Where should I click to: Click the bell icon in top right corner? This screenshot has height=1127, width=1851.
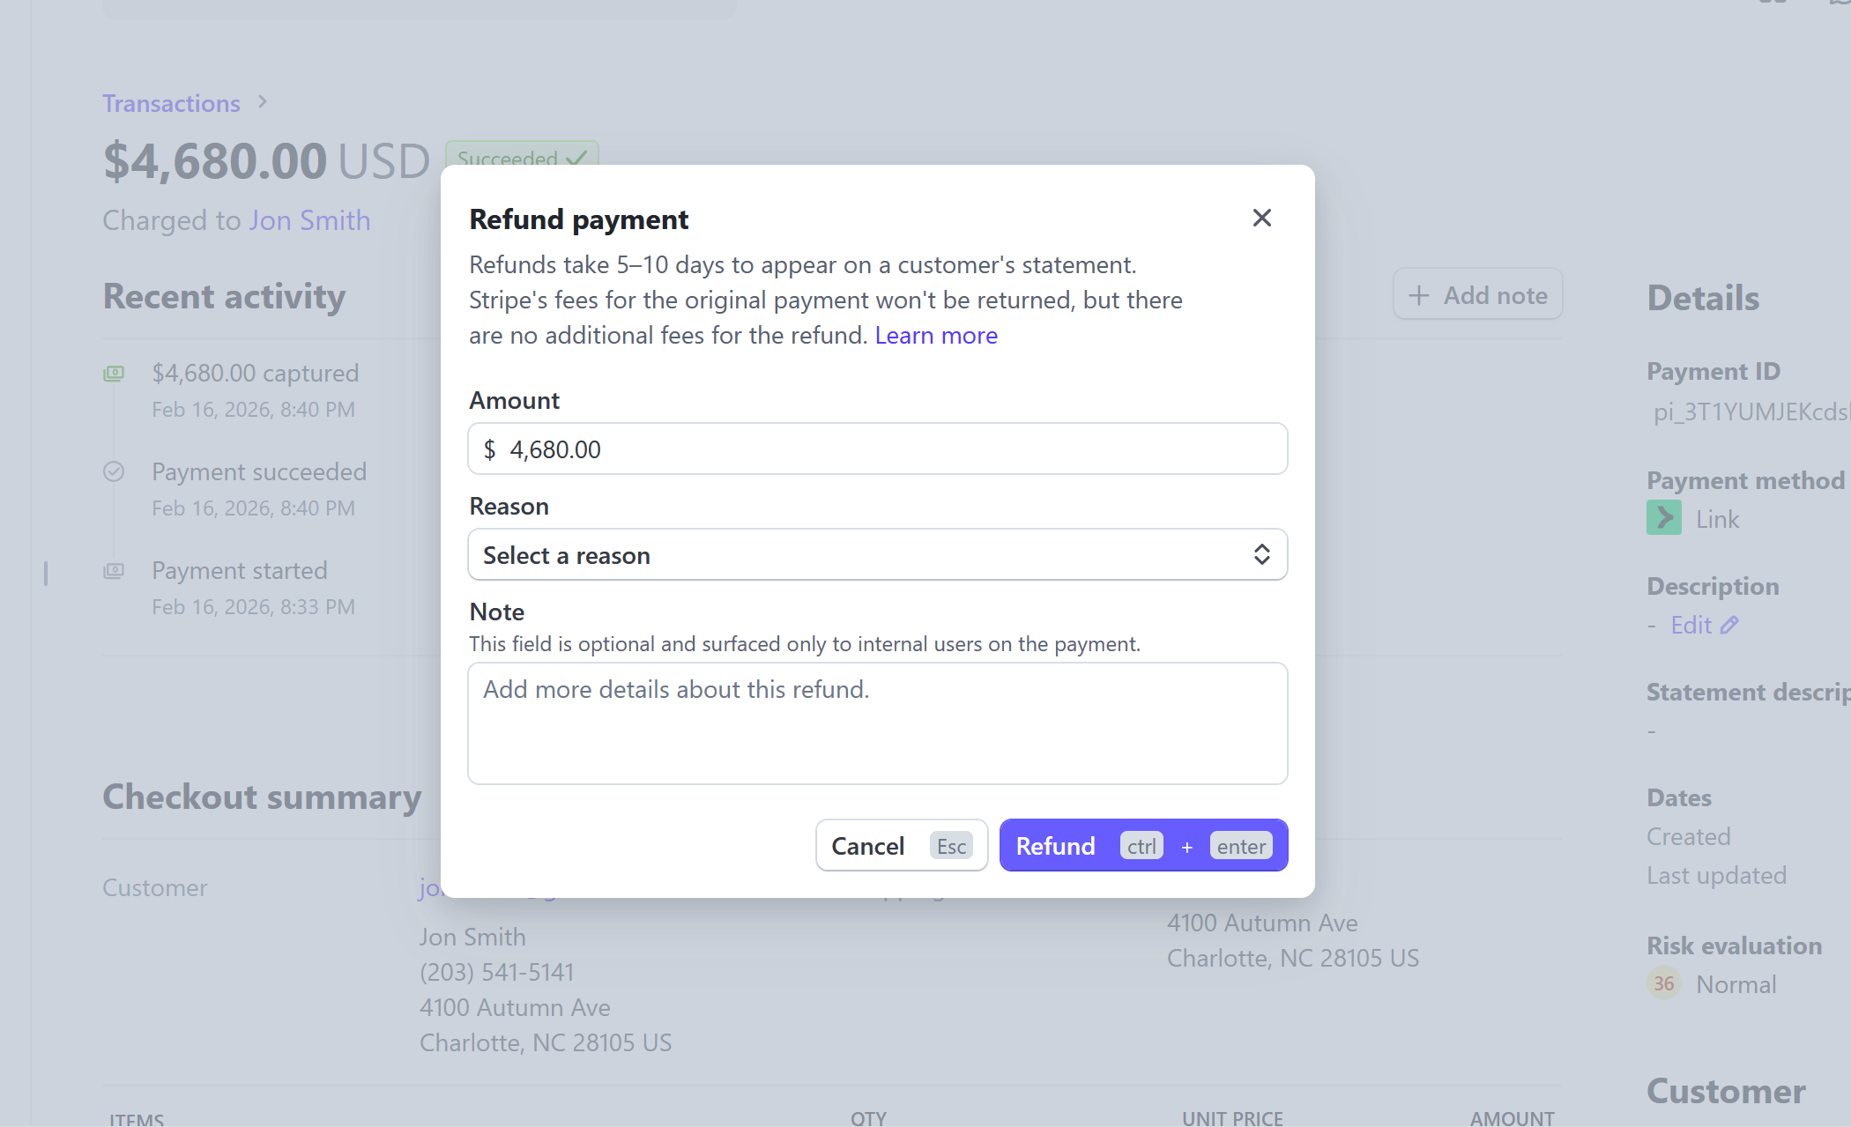1840,5
